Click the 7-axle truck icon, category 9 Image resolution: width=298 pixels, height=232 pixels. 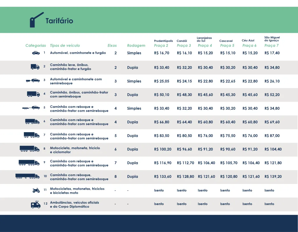(x=29, y=162)
